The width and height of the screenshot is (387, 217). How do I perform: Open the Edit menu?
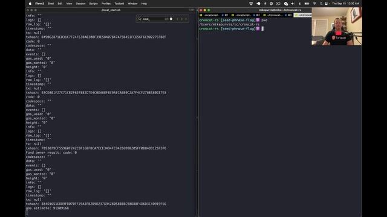pyautogui.click(x=60, y=4)
